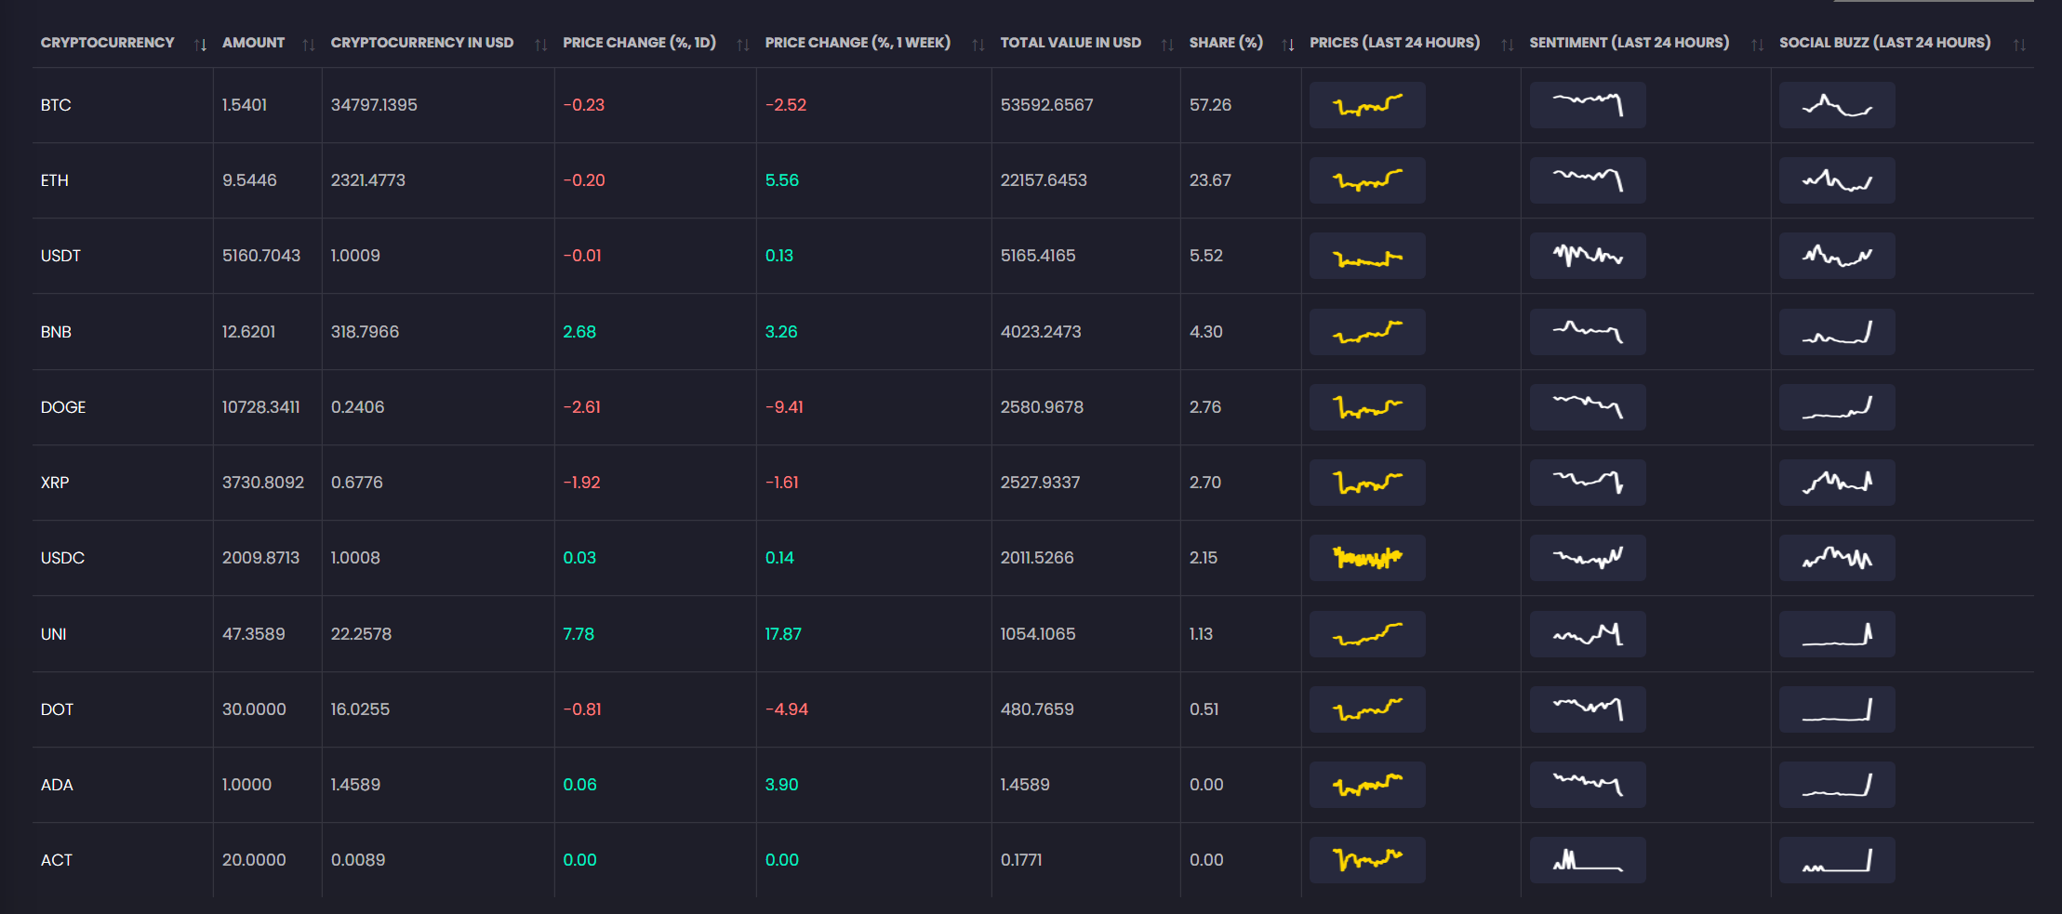Select the DOGE row name

point(63,407)
